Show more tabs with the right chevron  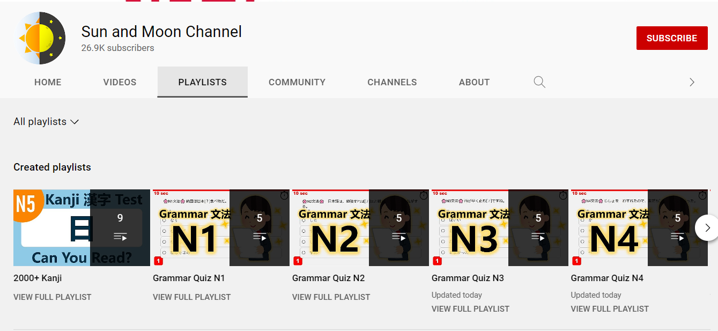(692, 82)
